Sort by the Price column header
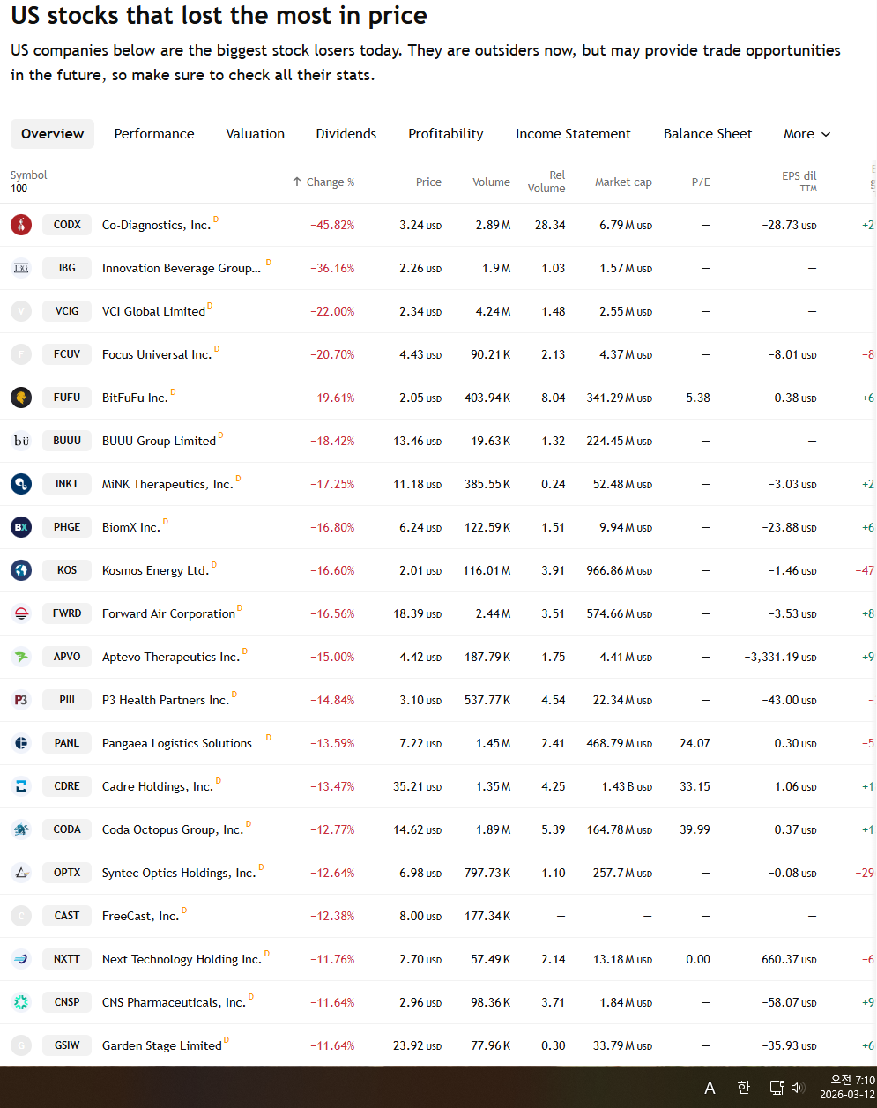877x1108 pixels. (428, 182)
